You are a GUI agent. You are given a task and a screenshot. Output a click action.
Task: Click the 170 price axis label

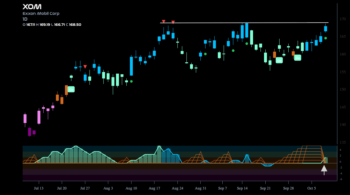click(343, 19)
